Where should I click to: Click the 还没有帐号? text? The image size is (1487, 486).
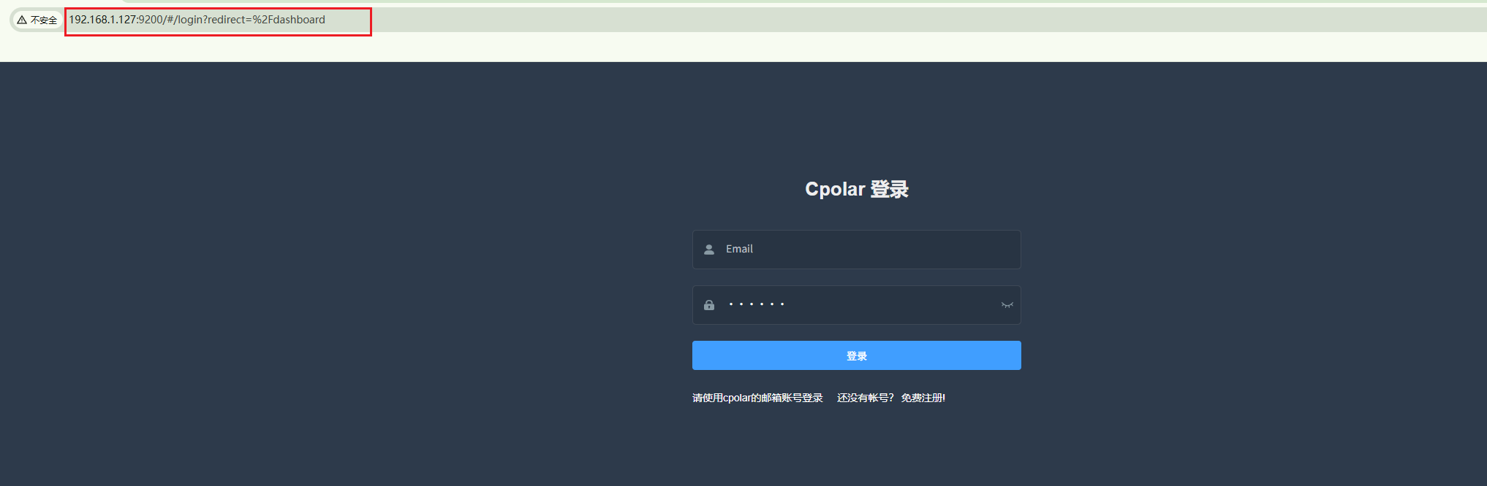[x=865, y=398]
